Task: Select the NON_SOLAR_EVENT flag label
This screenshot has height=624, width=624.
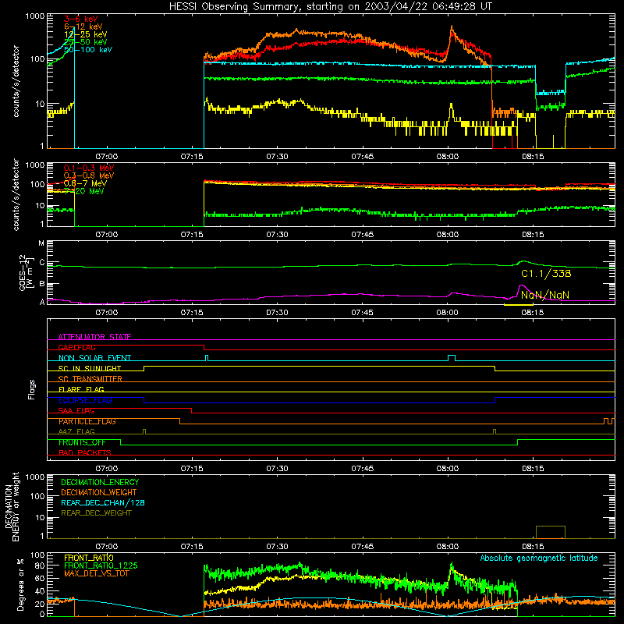Action: (94, 358)
